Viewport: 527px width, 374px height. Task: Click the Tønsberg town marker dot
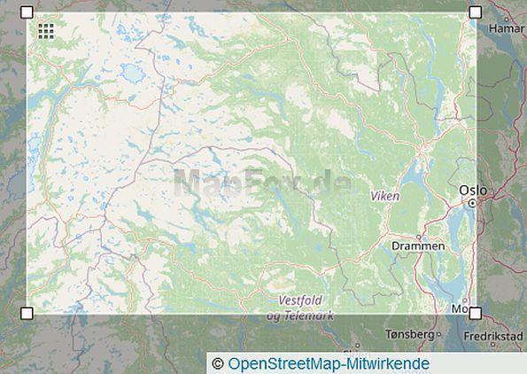click(438, 334)
